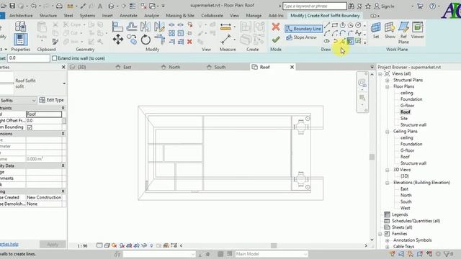The image size is (461, 259).
Task: Select the Pick Walls draw tool
Action: click(350, 41)
